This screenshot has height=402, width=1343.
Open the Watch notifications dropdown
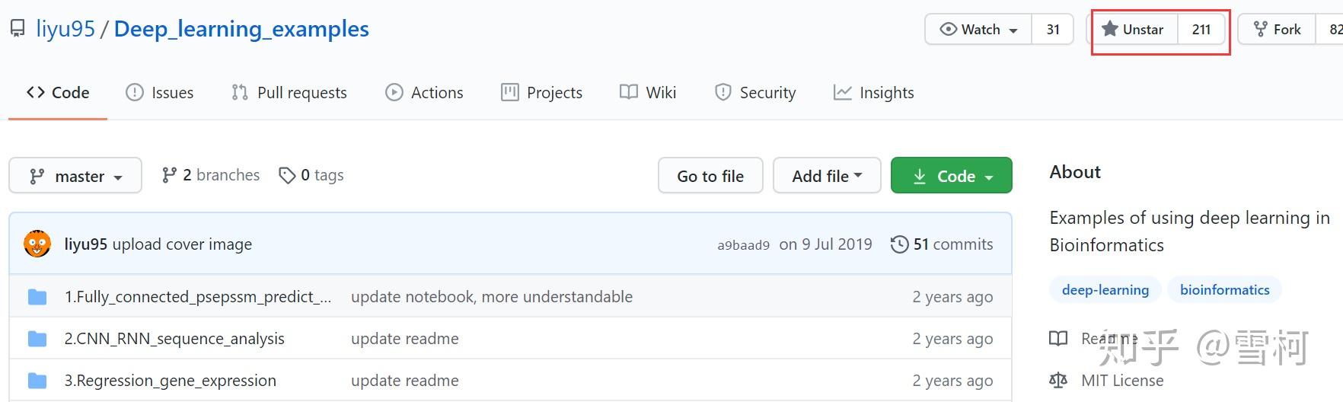click(x=978, y=30)
